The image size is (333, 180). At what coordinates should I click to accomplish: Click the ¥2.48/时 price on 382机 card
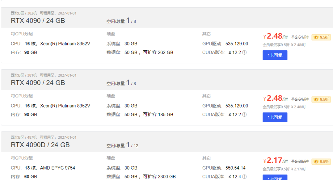pyautogui.click(x=275, y=36)
